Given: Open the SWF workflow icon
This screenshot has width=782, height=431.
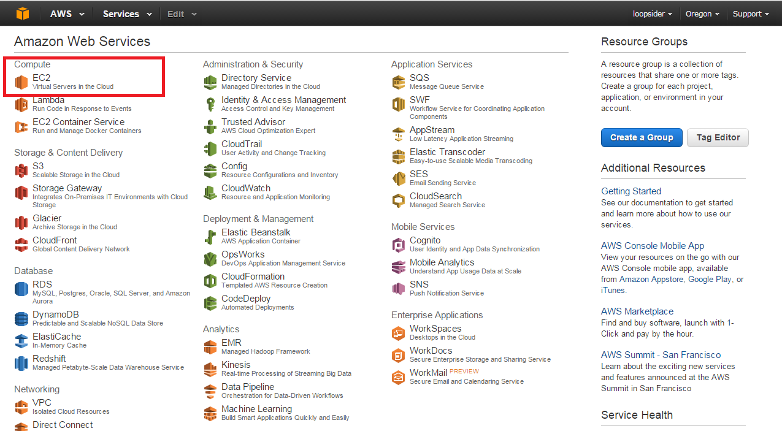Looking at the screenshot, I should tap(399, 104).
